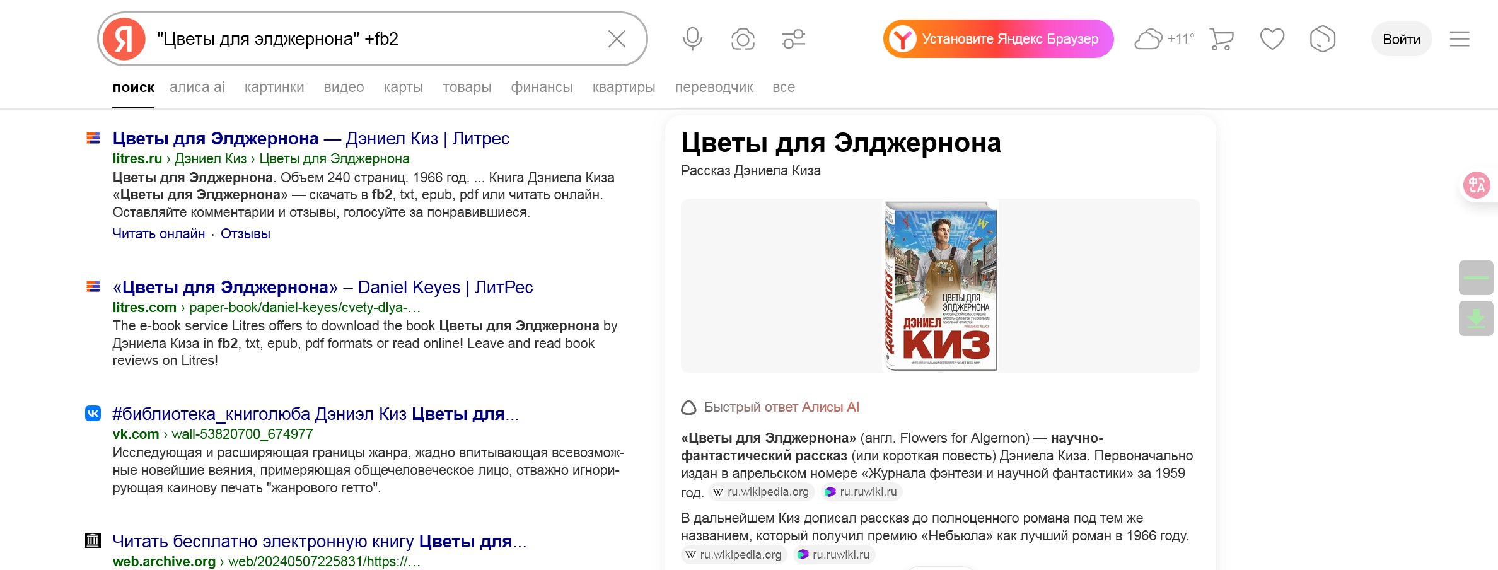The width and height of the screenshot is (1498, 570).
Task: Click the green download arrow side button
Action: pos(1476,318)
